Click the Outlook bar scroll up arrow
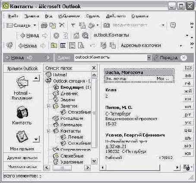 (36, 78)
